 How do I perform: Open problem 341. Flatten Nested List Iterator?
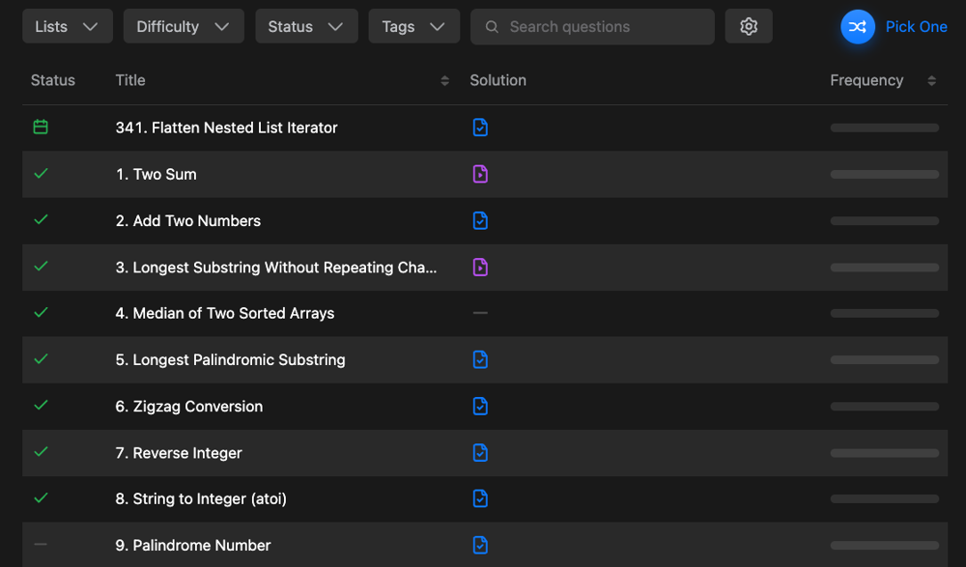[227, 128]
